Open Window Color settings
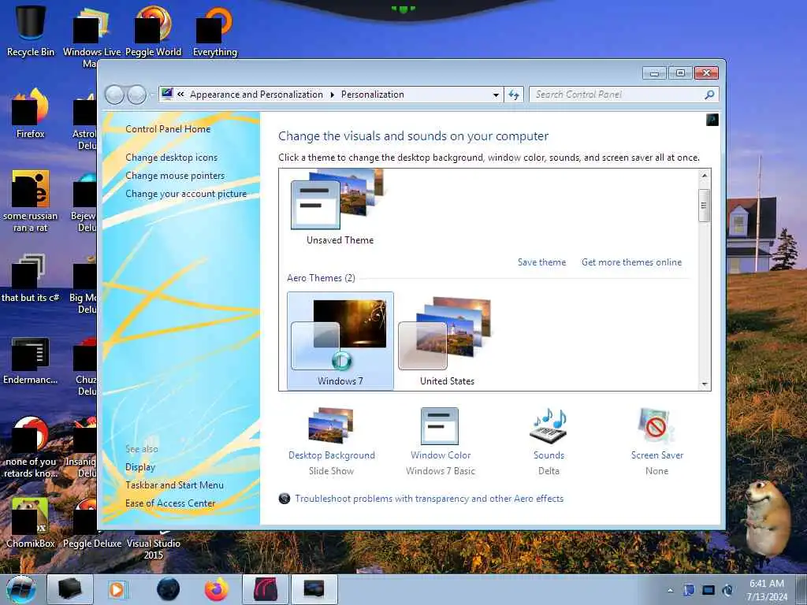The width and height of the screenshot is (807, 605). point(440,441)
